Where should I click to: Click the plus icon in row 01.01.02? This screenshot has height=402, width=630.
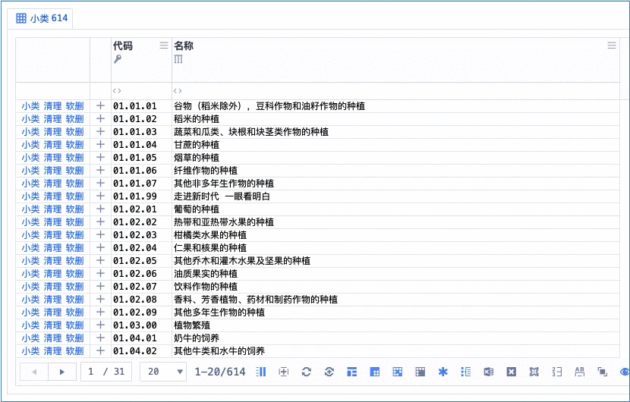(x=100, y=119)
